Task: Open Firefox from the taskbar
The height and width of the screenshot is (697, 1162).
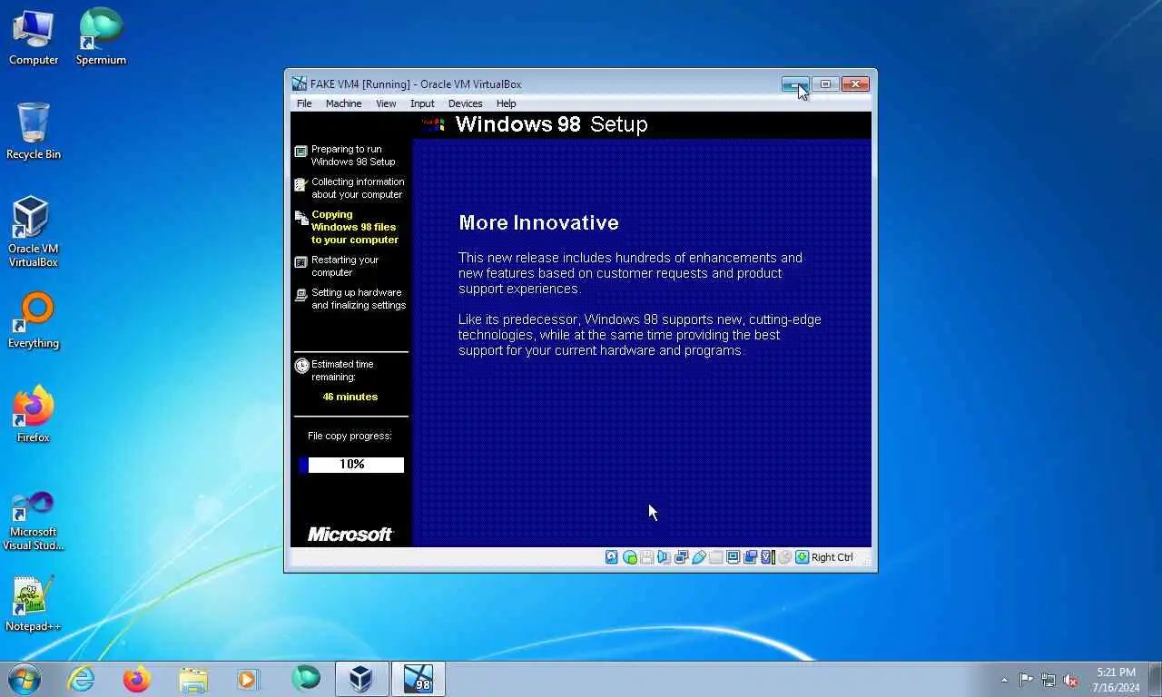Action: tap(137, 679)
